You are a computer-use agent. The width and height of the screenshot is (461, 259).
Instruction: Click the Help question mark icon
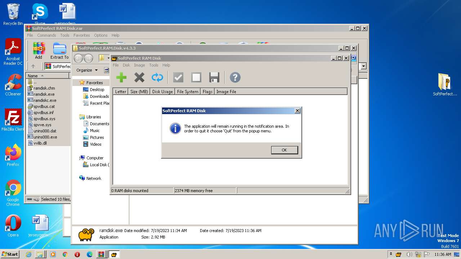coord(235,77)
